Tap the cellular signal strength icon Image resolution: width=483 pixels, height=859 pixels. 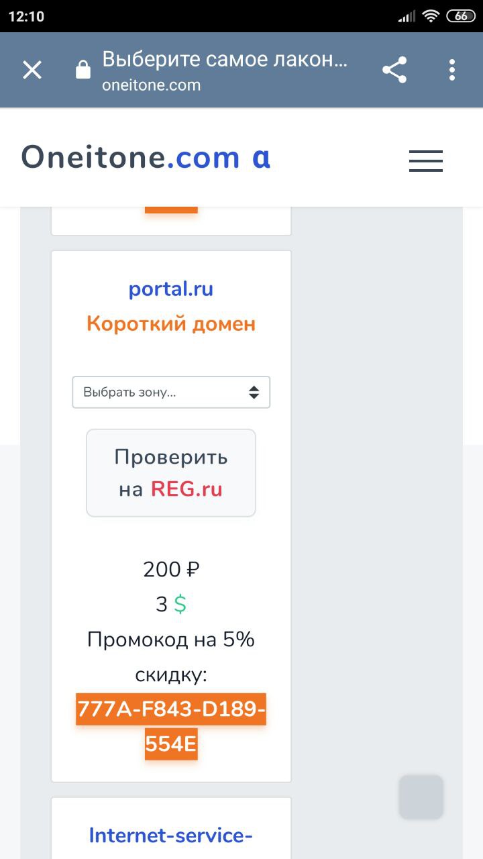(x=407, y=16)
